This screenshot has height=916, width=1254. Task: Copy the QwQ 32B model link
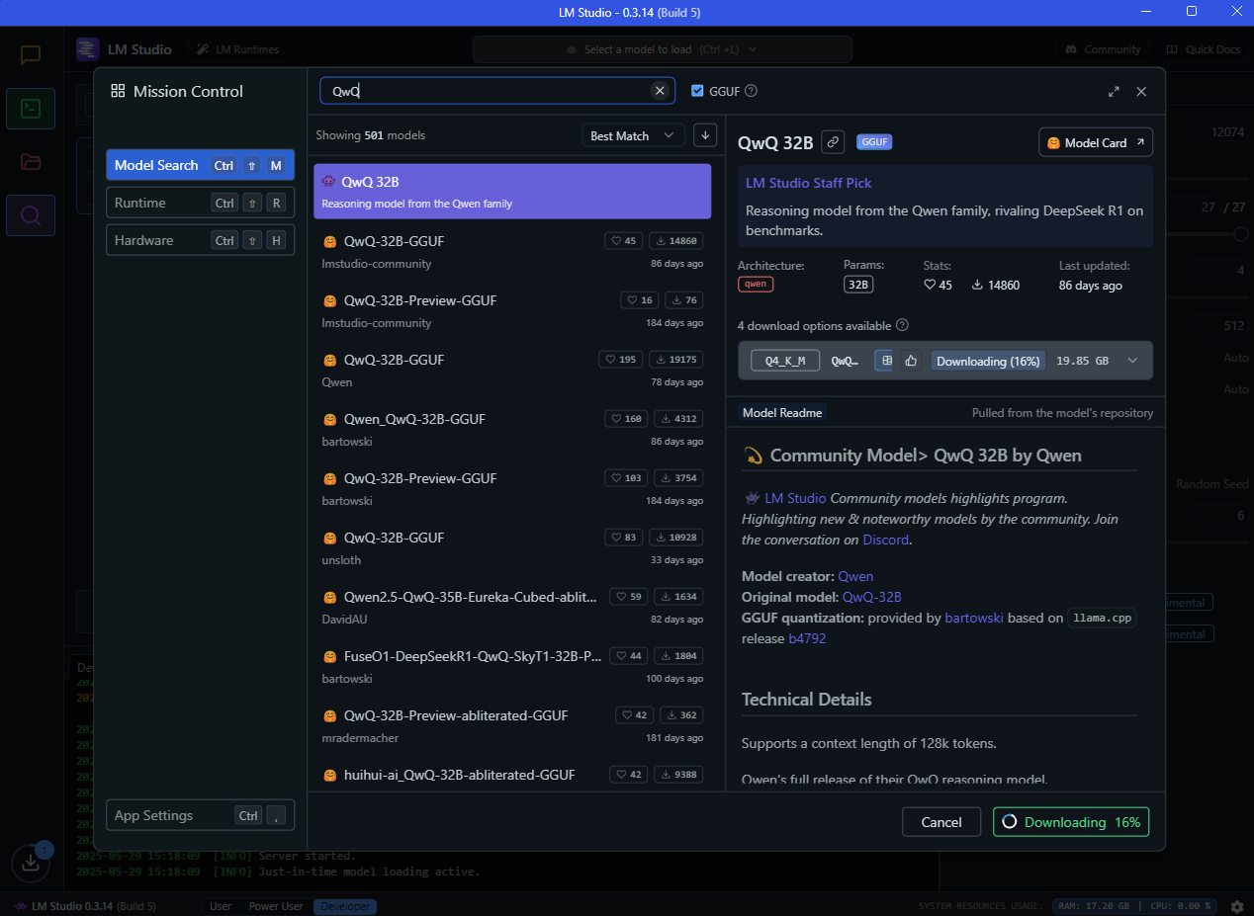coord(833,142)
